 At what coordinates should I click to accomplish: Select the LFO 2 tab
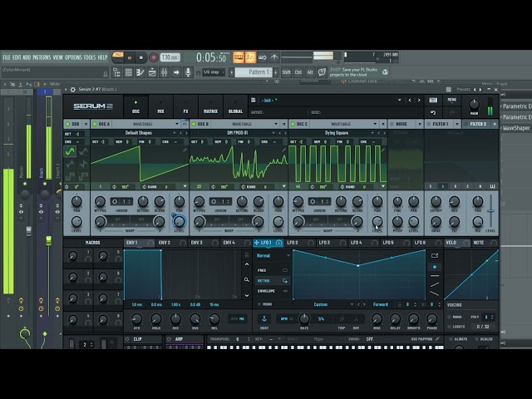300,243
